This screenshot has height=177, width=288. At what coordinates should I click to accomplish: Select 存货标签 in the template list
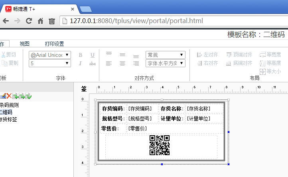coord(8,119)
